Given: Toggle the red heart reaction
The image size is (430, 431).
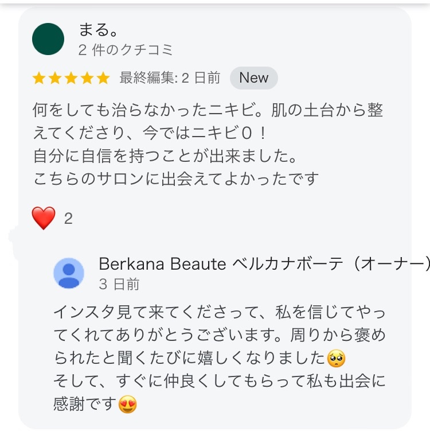Looking at the screenshot, I should tap(44, 218).
